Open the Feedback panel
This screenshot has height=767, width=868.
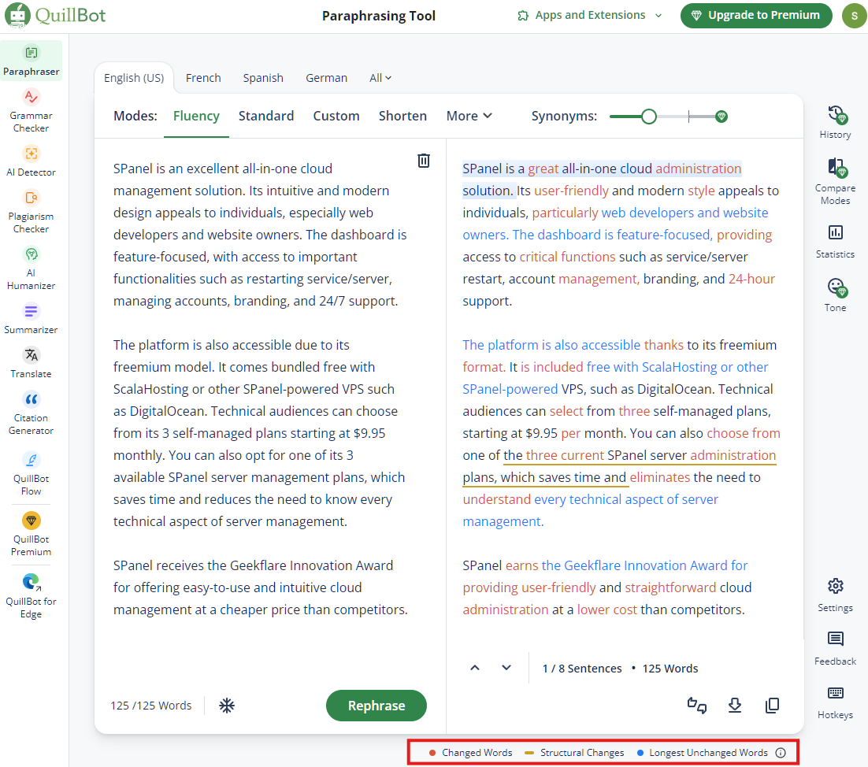point(836,649)
